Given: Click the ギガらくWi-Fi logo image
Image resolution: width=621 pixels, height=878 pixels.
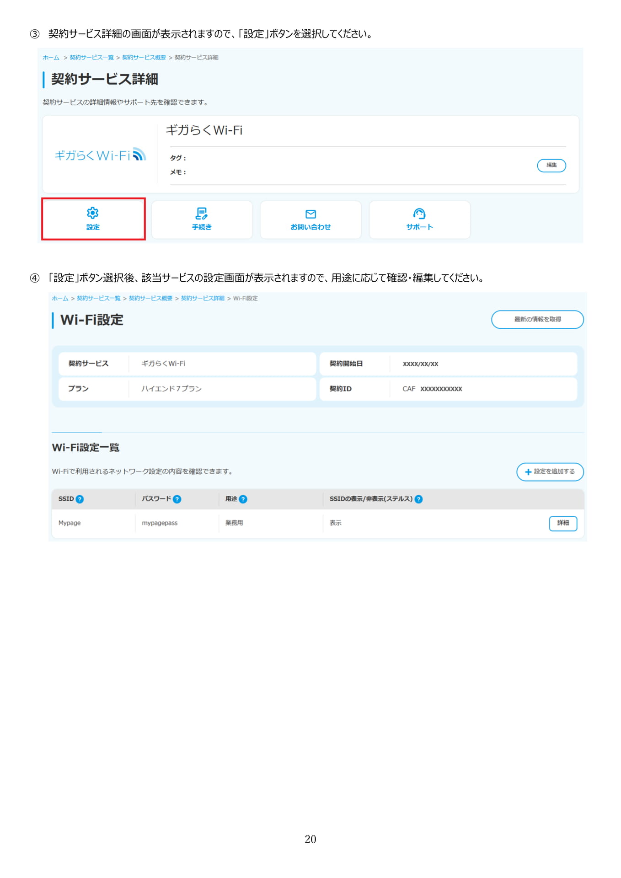Looking at the screenshot, I should [x=100, y=155].
